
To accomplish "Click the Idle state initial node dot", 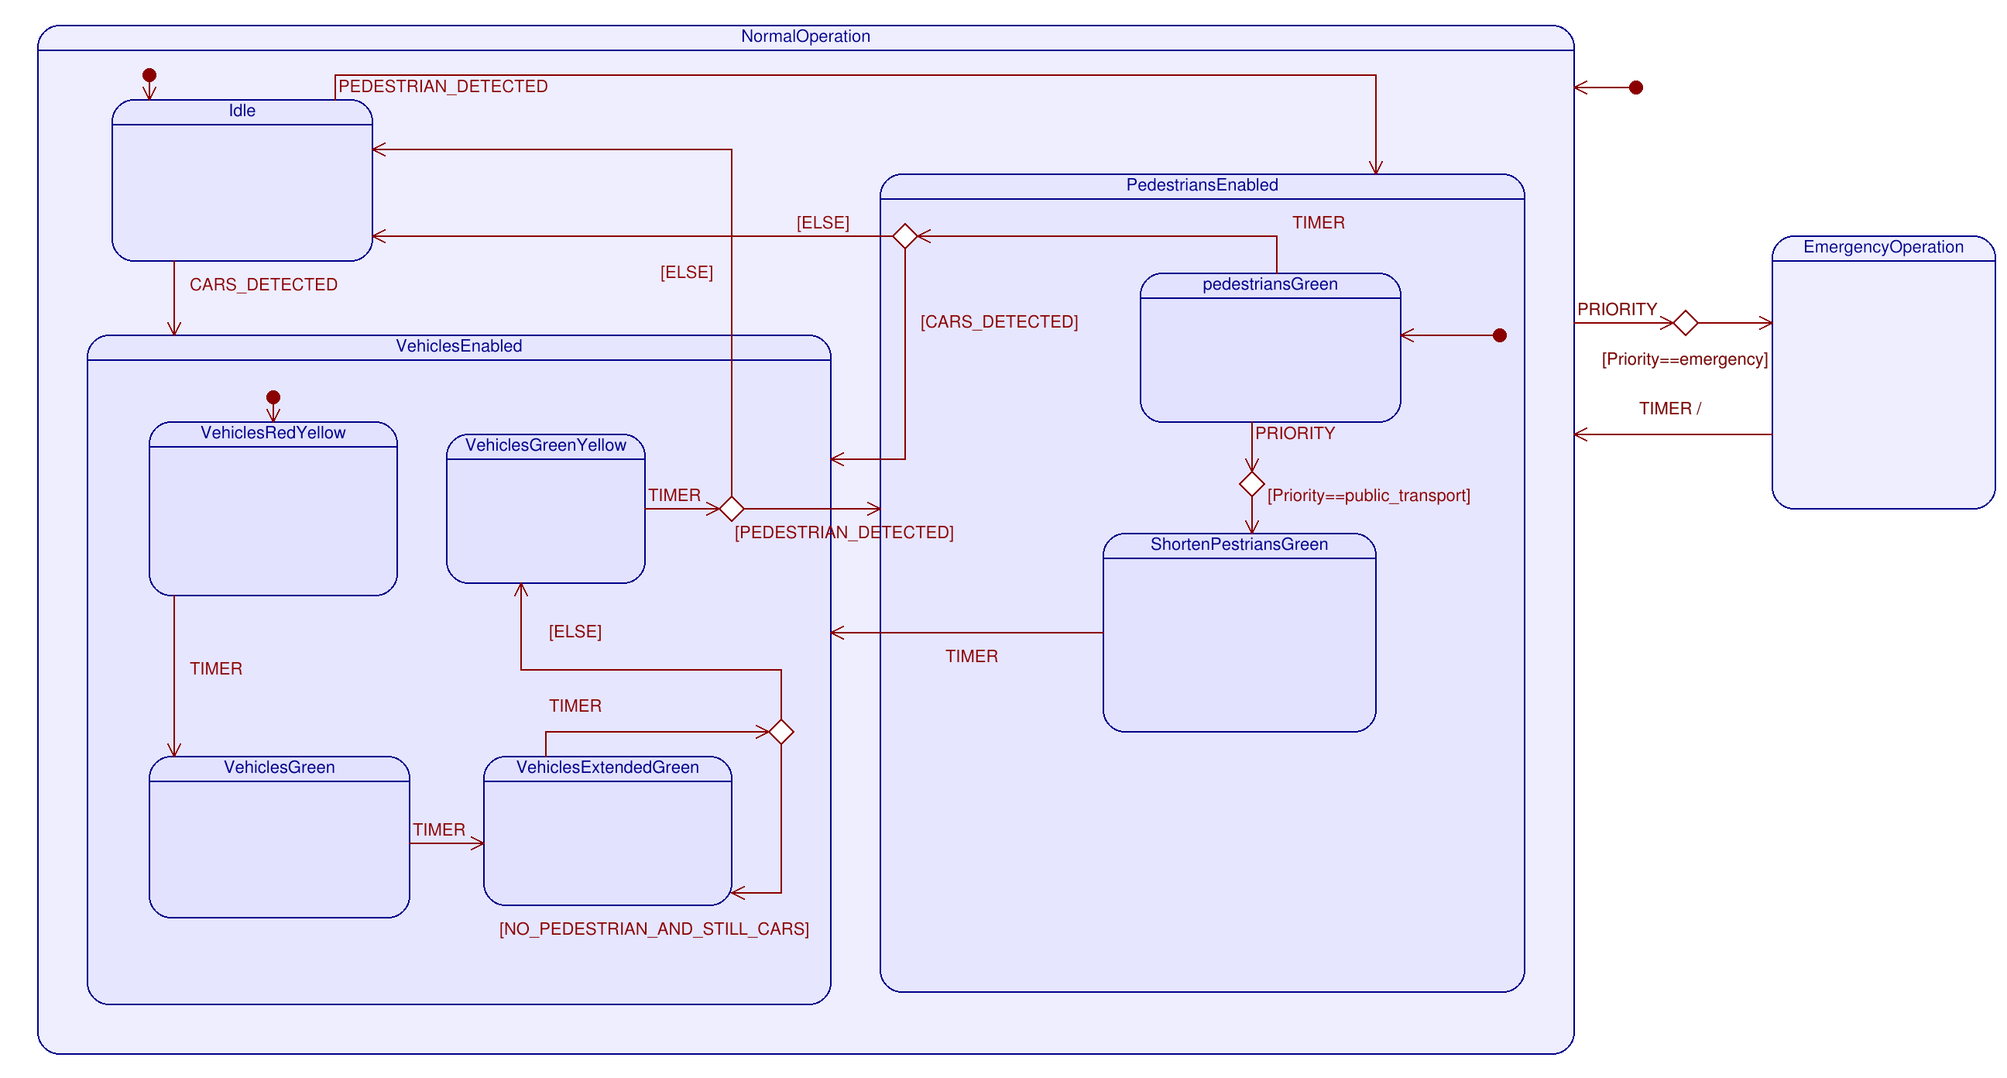I will tap(149, 76).
